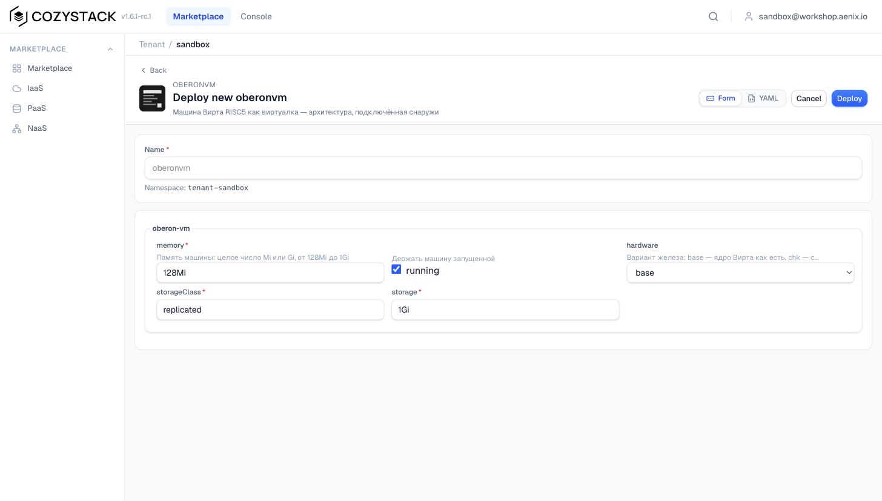Switch to the Marketplace top tab

pos(198,16)
